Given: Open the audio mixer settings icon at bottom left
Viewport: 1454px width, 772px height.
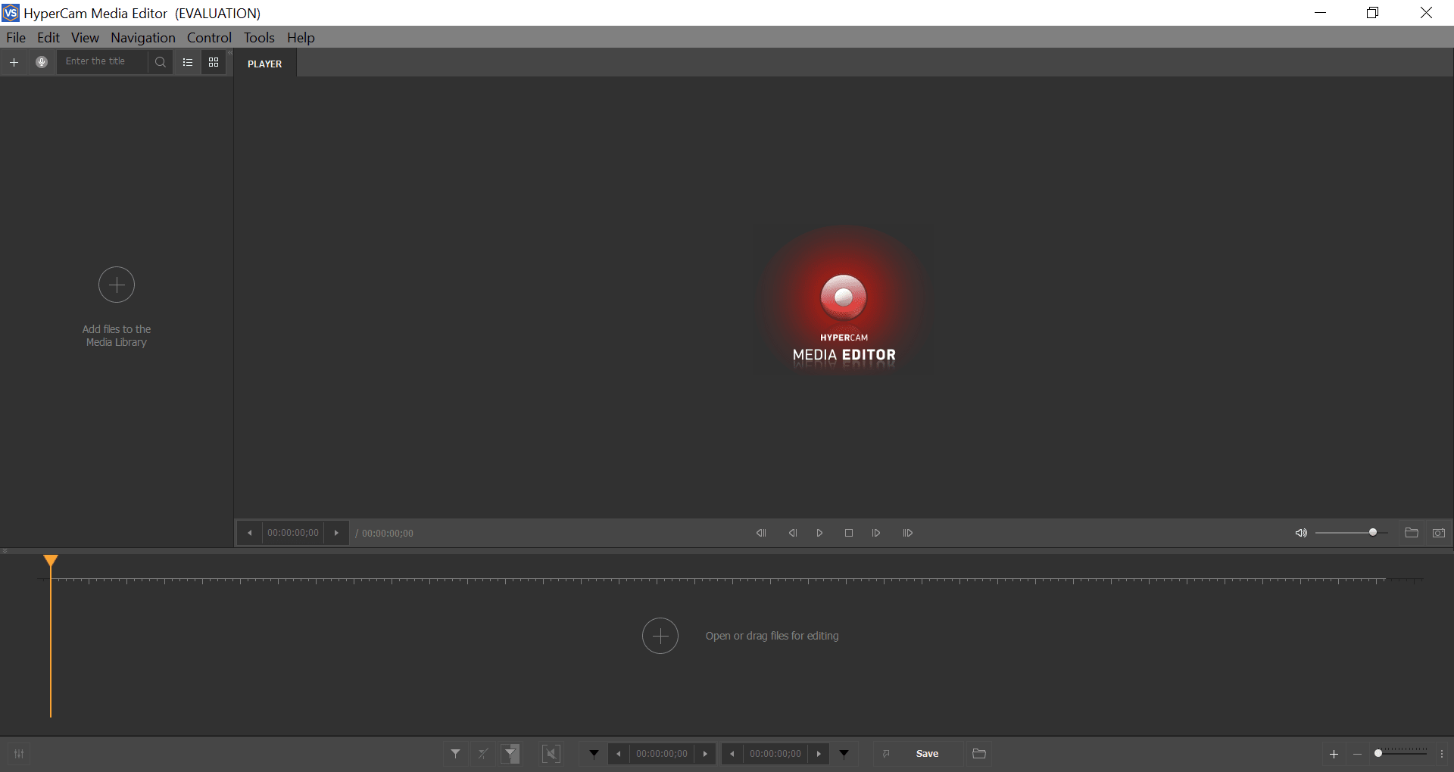Looking at the screenshot, I should 19,754.
